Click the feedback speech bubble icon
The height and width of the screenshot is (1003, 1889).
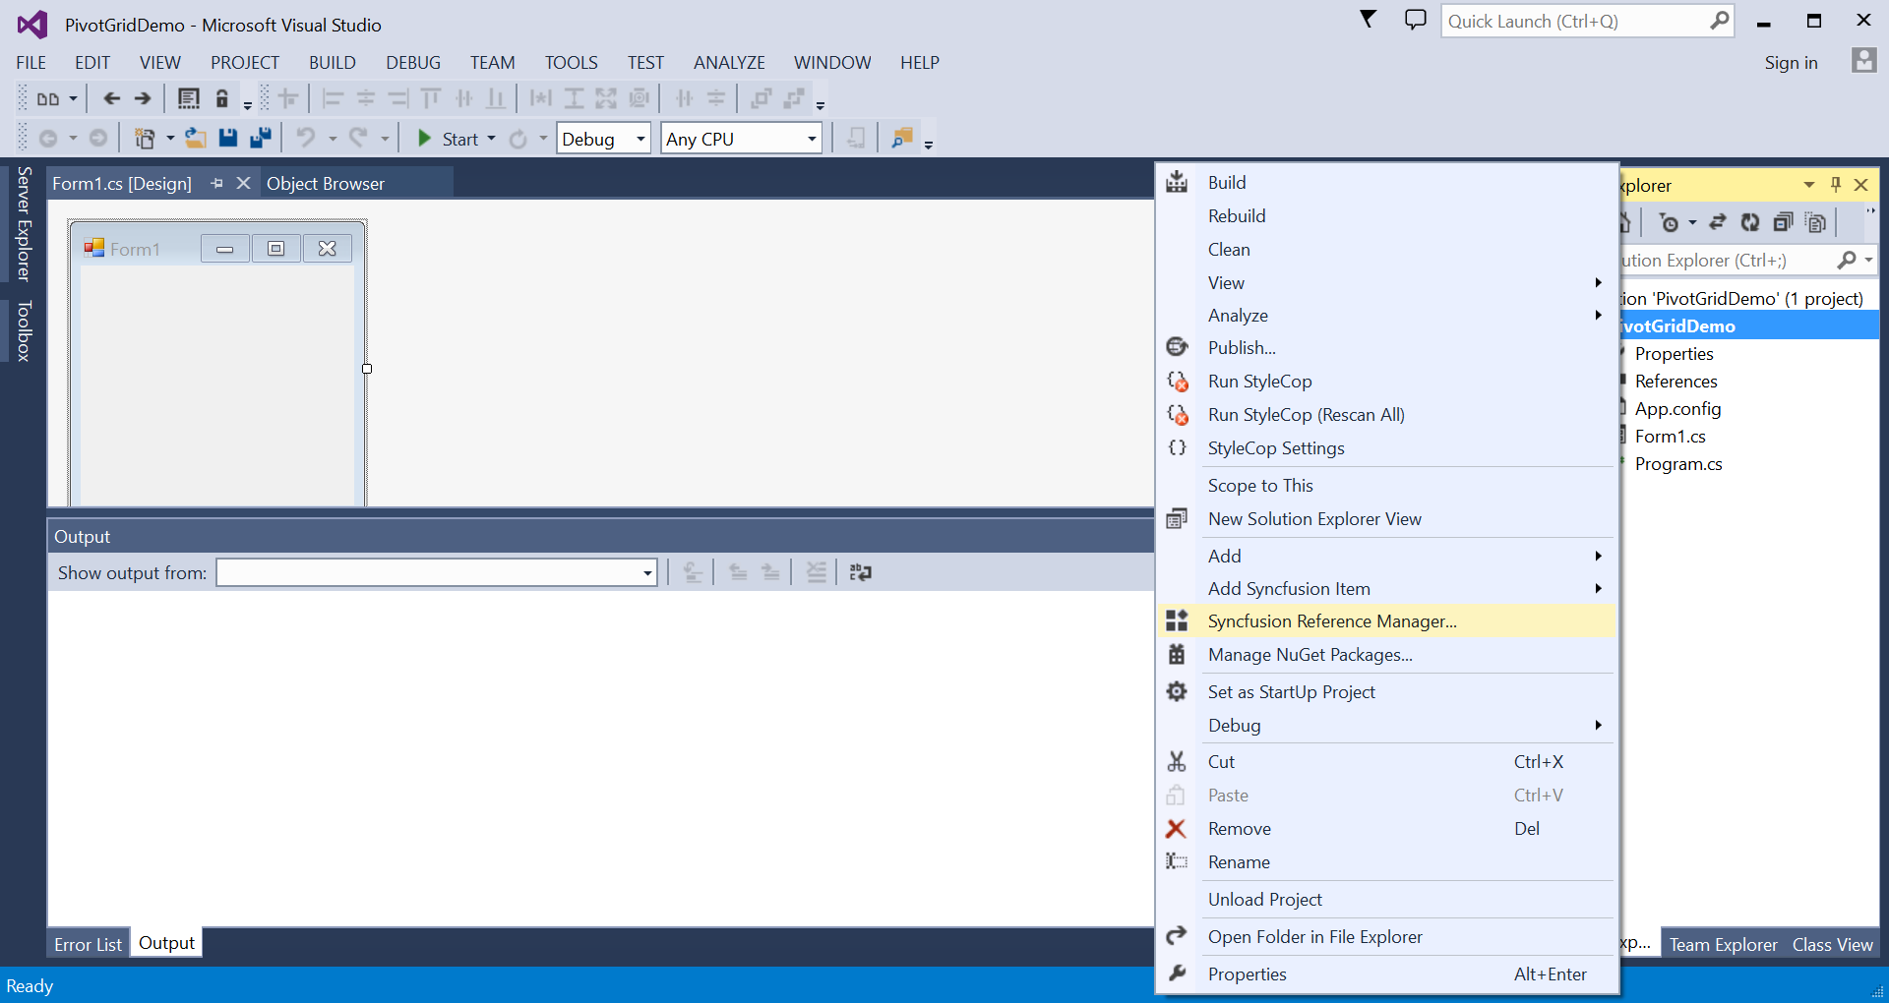click(1415, 20)
